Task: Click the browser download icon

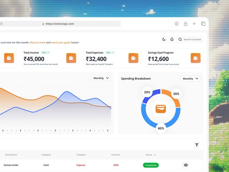Action: [177, 24]
